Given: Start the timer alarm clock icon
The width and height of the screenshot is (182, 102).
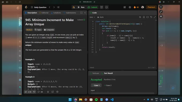Looking at the screenshot, I should coord(101,7).
